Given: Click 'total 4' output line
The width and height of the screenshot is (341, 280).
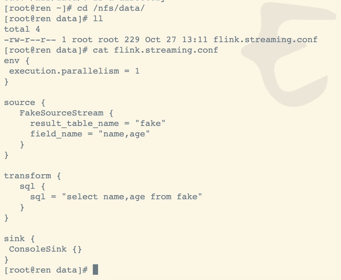Looking at the screenshot, I should click(22, 29).
